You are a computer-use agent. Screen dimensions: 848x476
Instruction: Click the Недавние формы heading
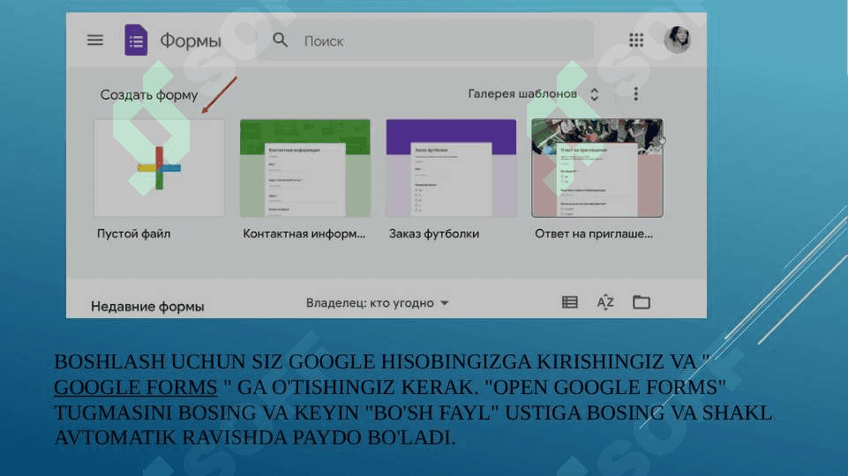tap(147, 307)
